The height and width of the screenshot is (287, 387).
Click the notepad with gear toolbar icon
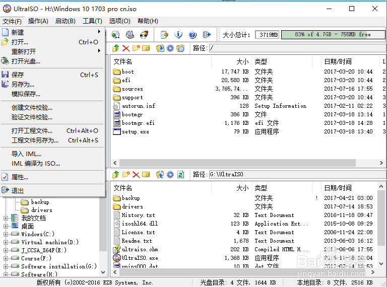pos(164,35)
